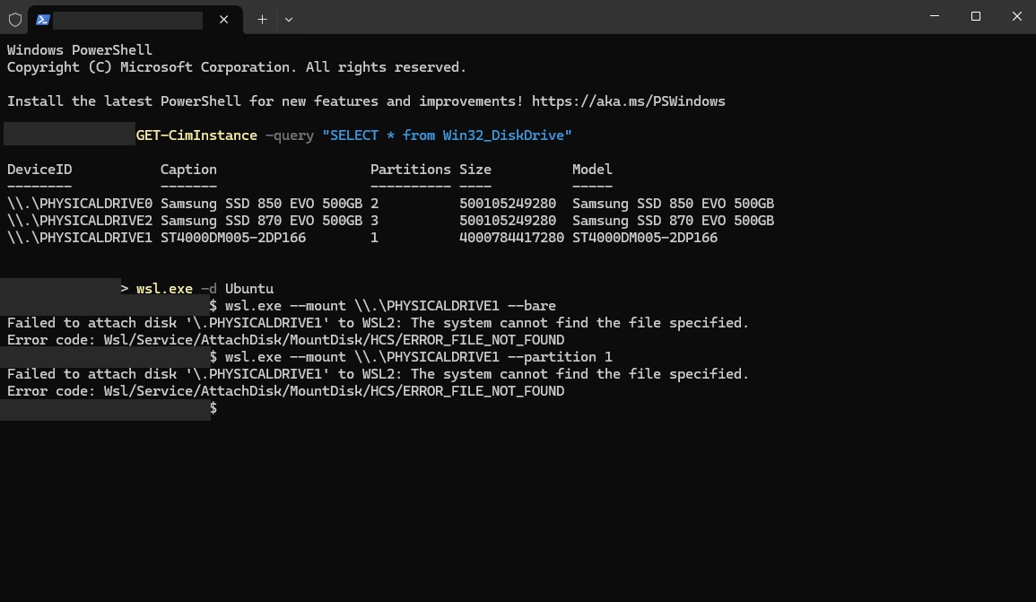Click the Caption column header
Viewport: 1036px width, 602px height.
click(x=188, y=170)
